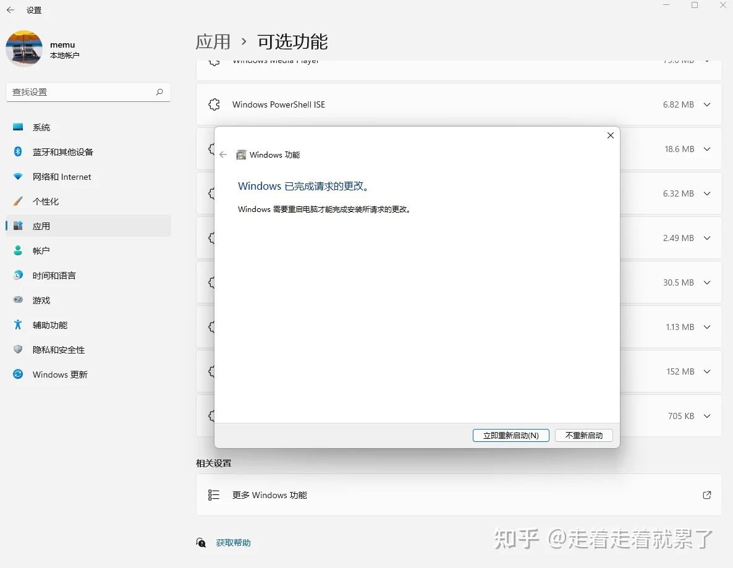Screen dimensions: 733x568
Task: Maximize the Settings window
Action: click(695, 5)
